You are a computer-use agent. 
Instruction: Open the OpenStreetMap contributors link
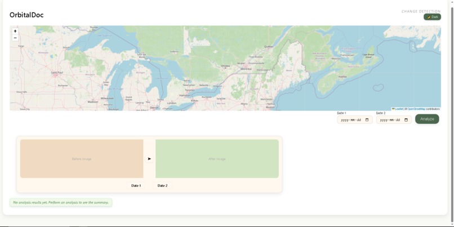coord(416,109)
